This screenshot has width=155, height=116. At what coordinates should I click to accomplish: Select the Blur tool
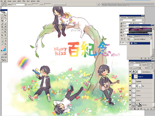pyautogui.click(x=2, y=32)
